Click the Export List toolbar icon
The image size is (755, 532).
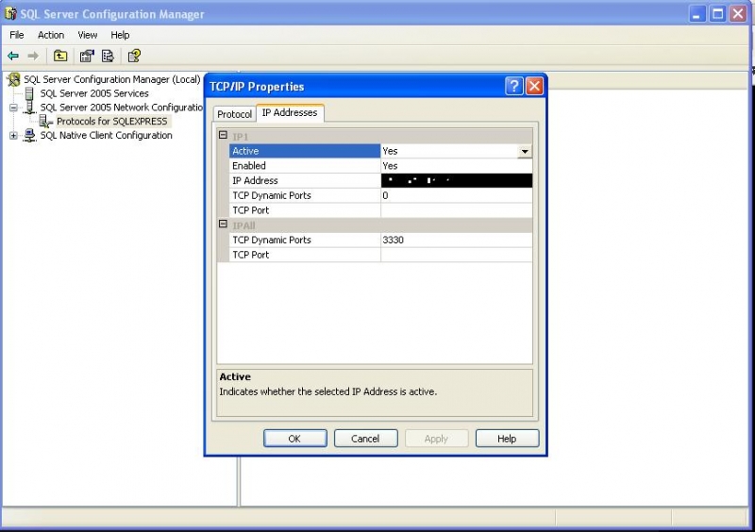click(108, 56)
